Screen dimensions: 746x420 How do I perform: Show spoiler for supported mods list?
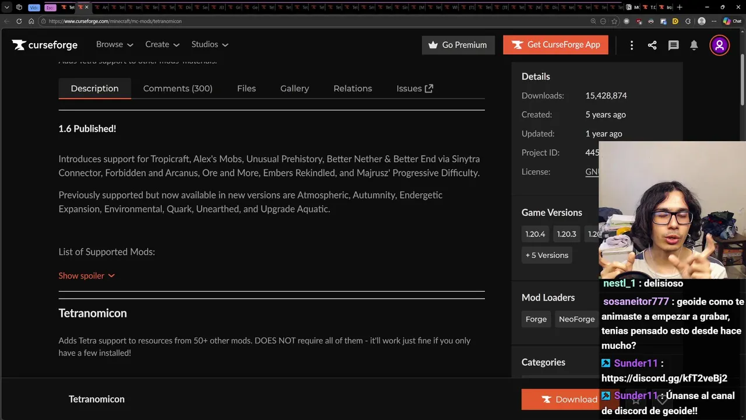86,275
